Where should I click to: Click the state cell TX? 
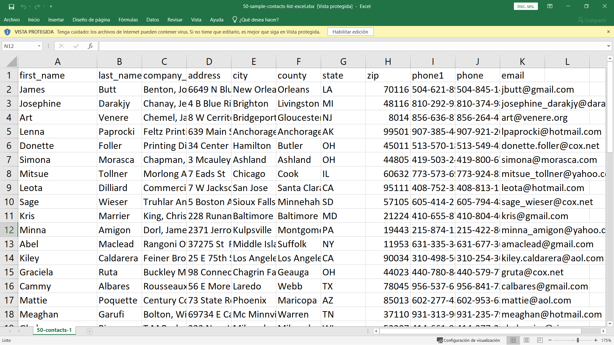tap(343, 286)
